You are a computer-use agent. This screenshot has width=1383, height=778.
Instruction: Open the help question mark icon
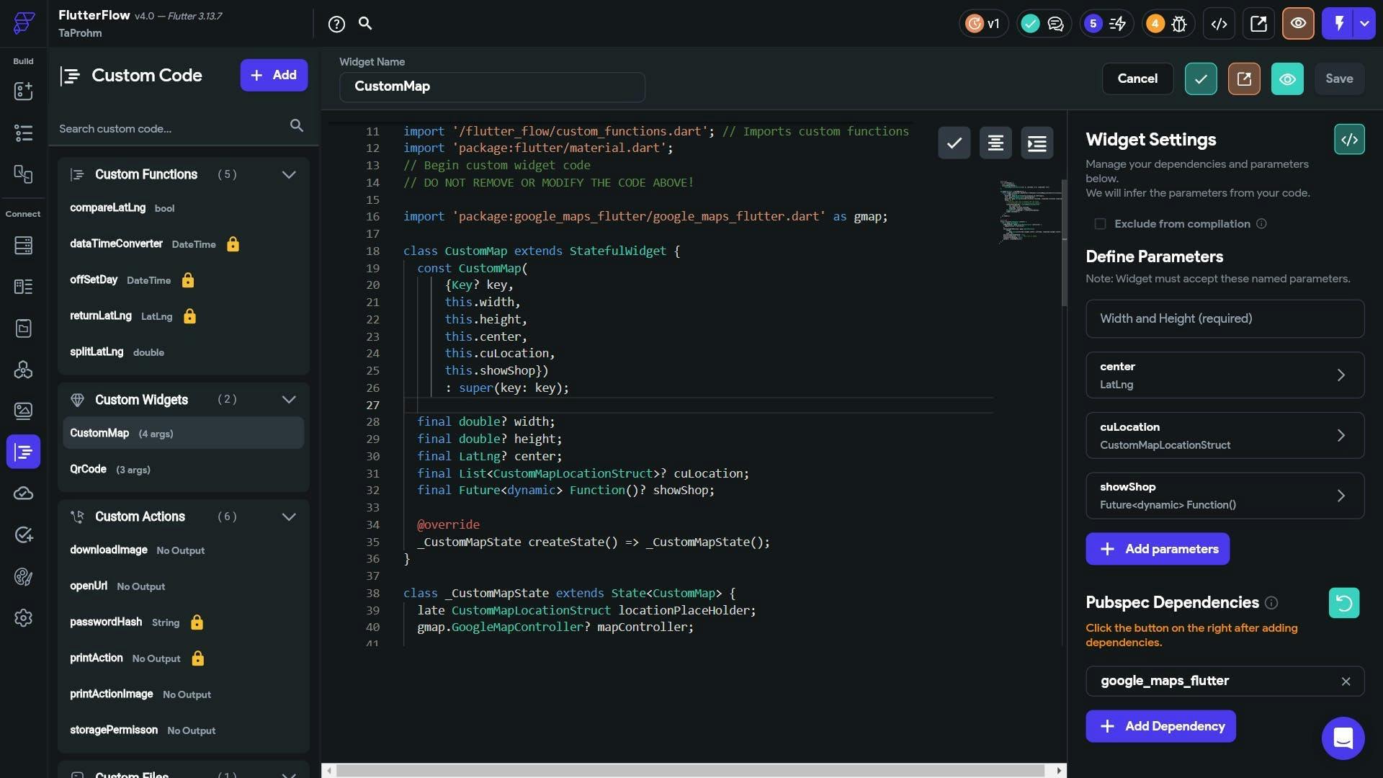point(336,24)
